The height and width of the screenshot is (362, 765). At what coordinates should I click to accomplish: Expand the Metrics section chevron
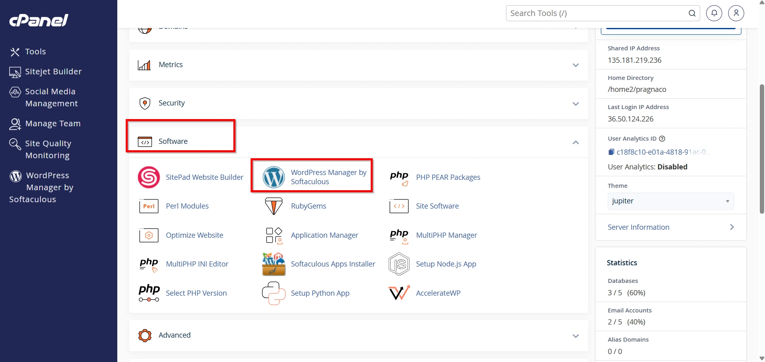[x=576, y=65]
